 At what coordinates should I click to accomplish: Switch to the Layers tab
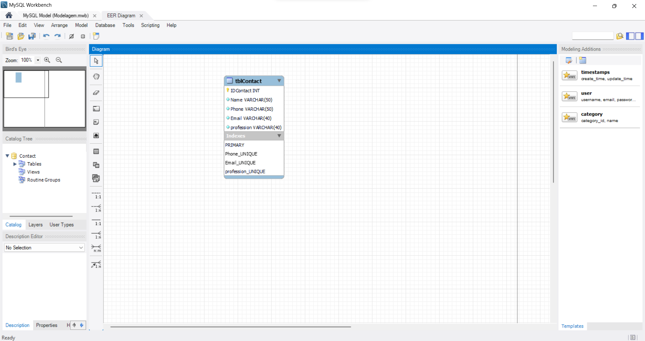pyautogui.click(x=35, y=225)
